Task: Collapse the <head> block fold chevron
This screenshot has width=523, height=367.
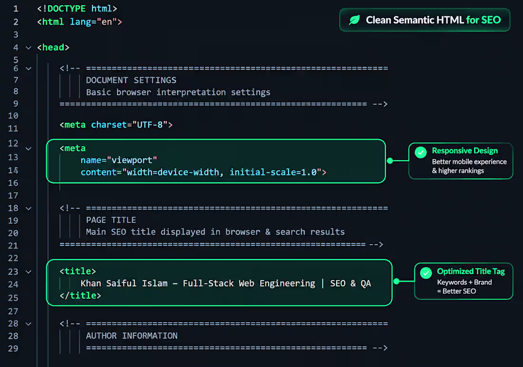Action: tap(29, 48)
